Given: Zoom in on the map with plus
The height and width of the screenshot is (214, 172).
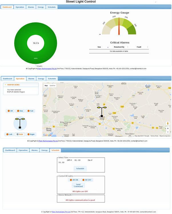Looking at the screenshot, I should (168, 129).
